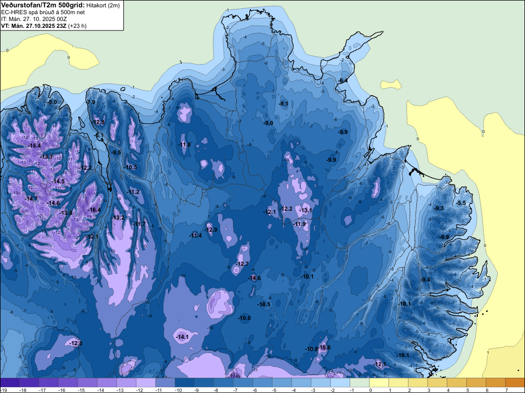Click the -6.1 temperature value
This screenshot has height=393, width=525.
pos(99,136)
